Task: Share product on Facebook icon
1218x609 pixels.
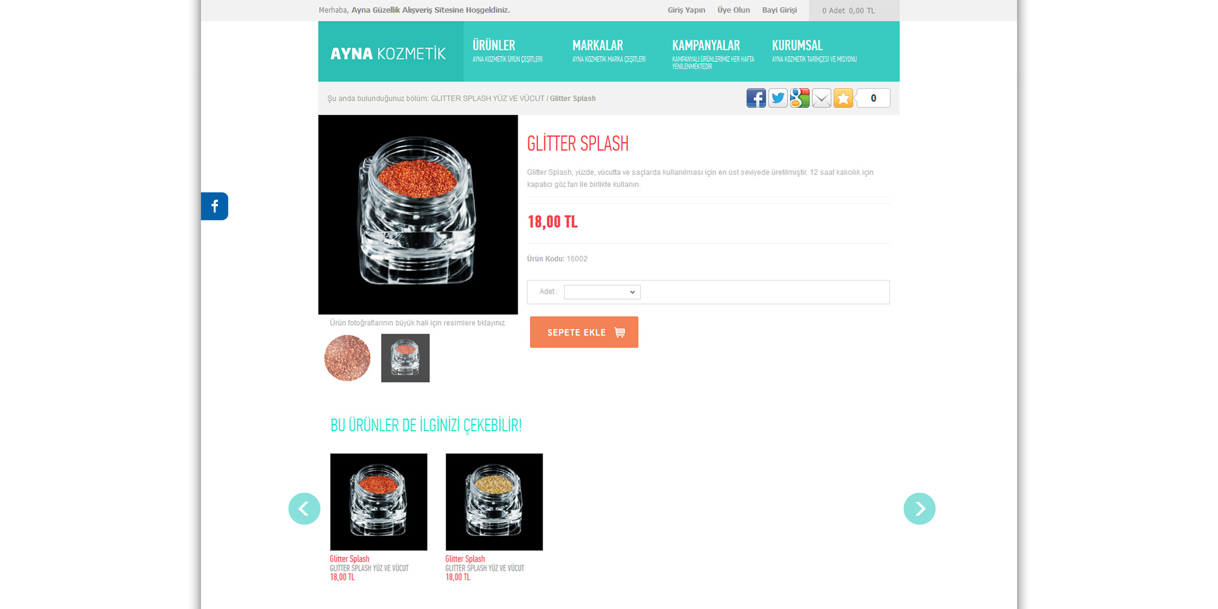Action: (756, 98)
